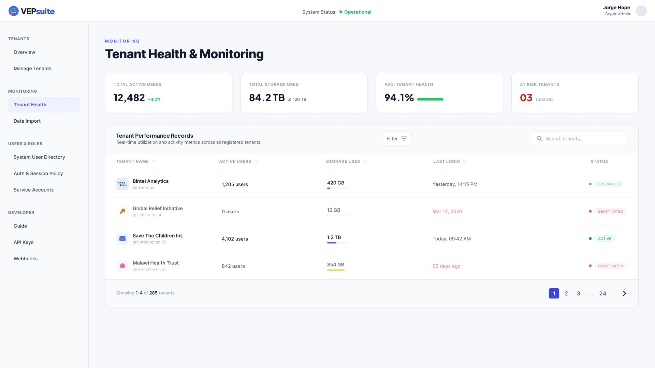Click the Global Relief Initiative key icon
The width and height of the screenshot is (655, 368).
tap(122, 211)
